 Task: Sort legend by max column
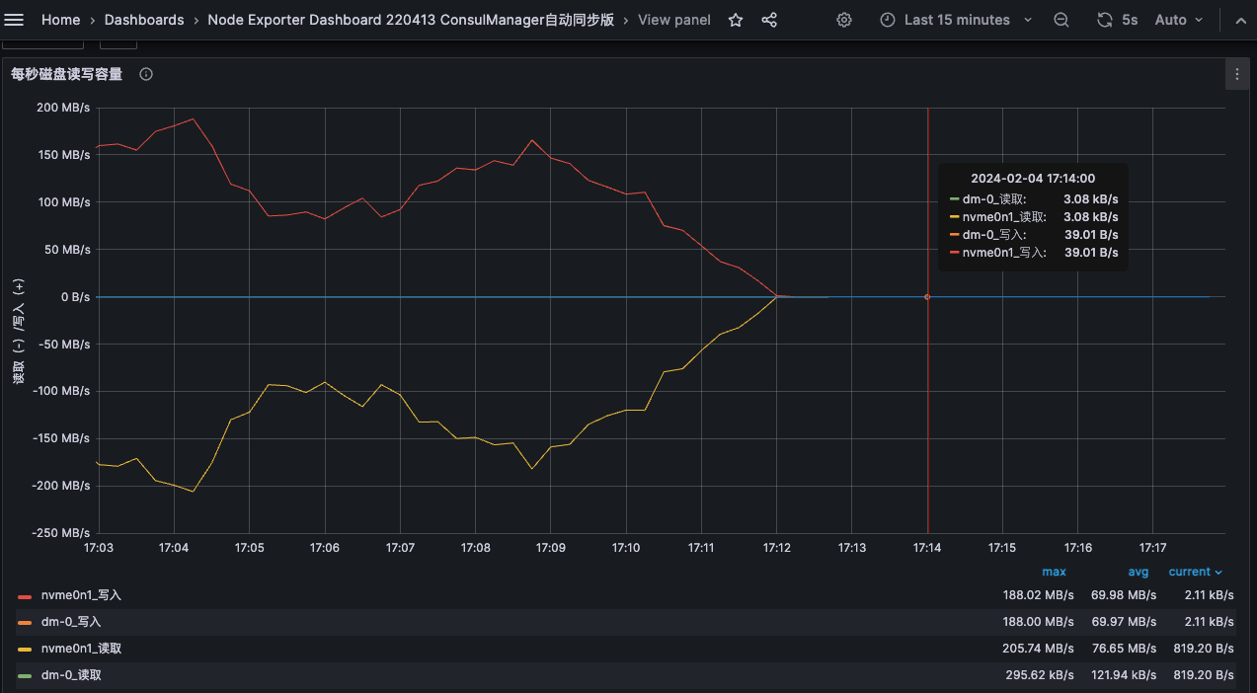coord(1054,572)
